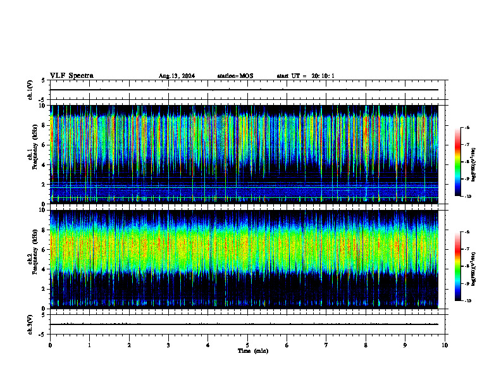Click time axis tick label "1"
This screenshot has height=387, width=501.
pyautogui.click(x=89, y=345)
